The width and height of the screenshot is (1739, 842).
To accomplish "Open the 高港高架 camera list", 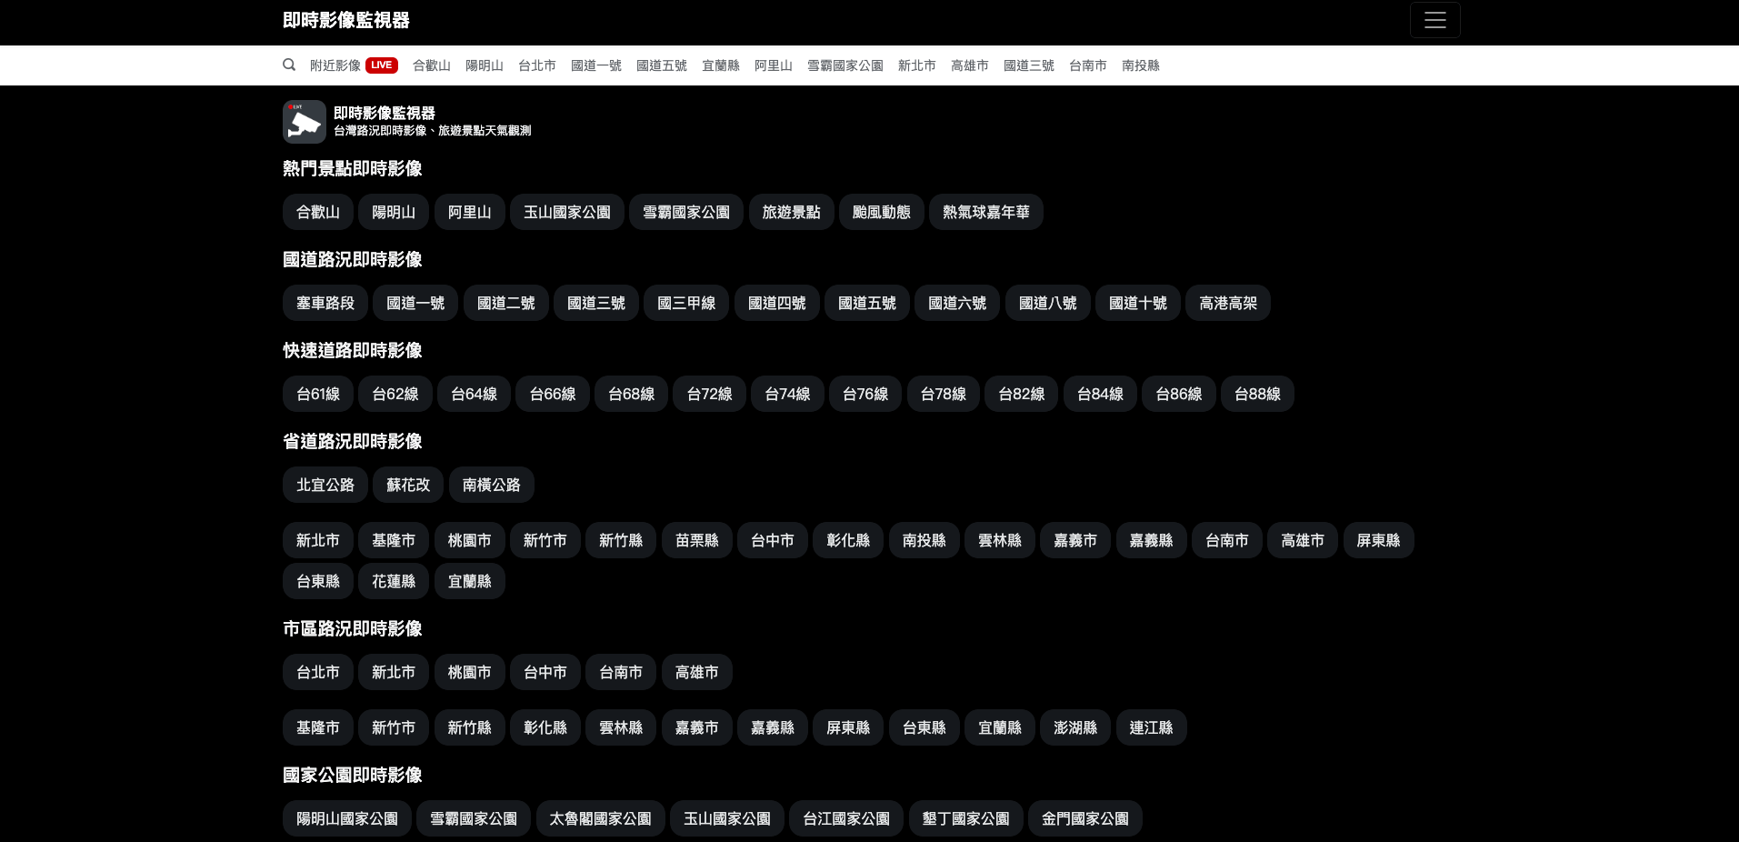I will (x=1227, y=303).
